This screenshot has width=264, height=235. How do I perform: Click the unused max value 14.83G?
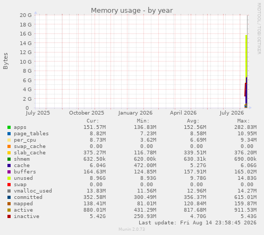[x=247, y=178]
